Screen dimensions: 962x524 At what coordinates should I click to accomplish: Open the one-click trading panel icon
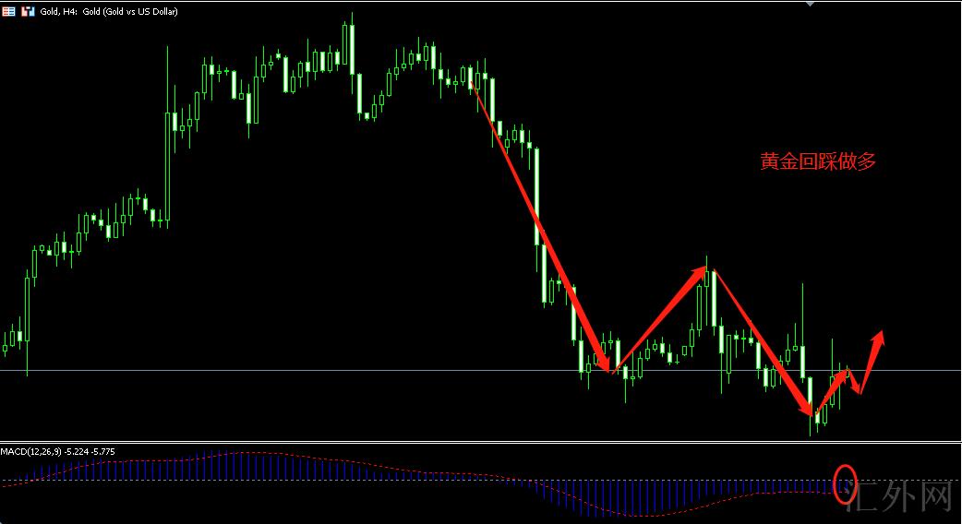[28, 11]
